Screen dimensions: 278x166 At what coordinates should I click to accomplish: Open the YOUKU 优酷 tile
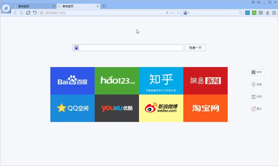click(117, 108)
